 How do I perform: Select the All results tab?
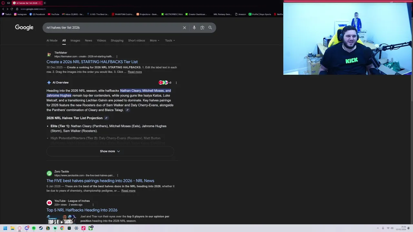point(64,41)
